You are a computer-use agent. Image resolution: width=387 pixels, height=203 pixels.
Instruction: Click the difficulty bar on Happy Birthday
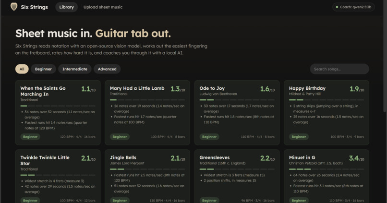(327, 100)
